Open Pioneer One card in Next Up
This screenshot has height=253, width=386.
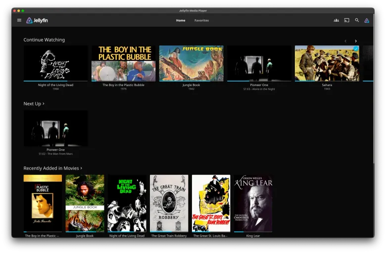(x=55, y=128)
